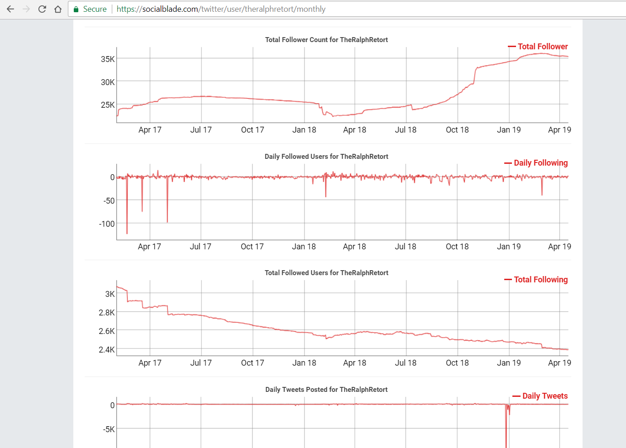Viewport: 626px width, 448px height.
Task: Toggle the Daily Following legend entry
Action: tap(536, 163)
